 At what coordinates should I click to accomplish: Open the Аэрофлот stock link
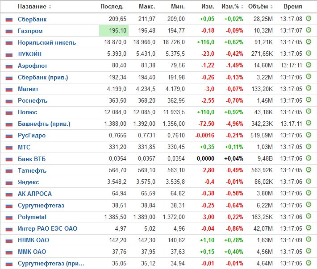click(33, 66)
